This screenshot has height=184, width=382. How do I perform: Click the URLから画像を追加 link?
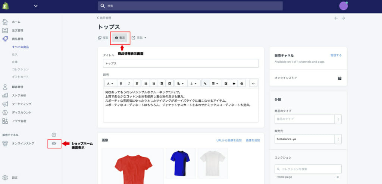point(229,140)
